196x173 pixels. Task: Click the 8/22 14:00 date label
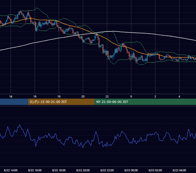click(11, 170)
